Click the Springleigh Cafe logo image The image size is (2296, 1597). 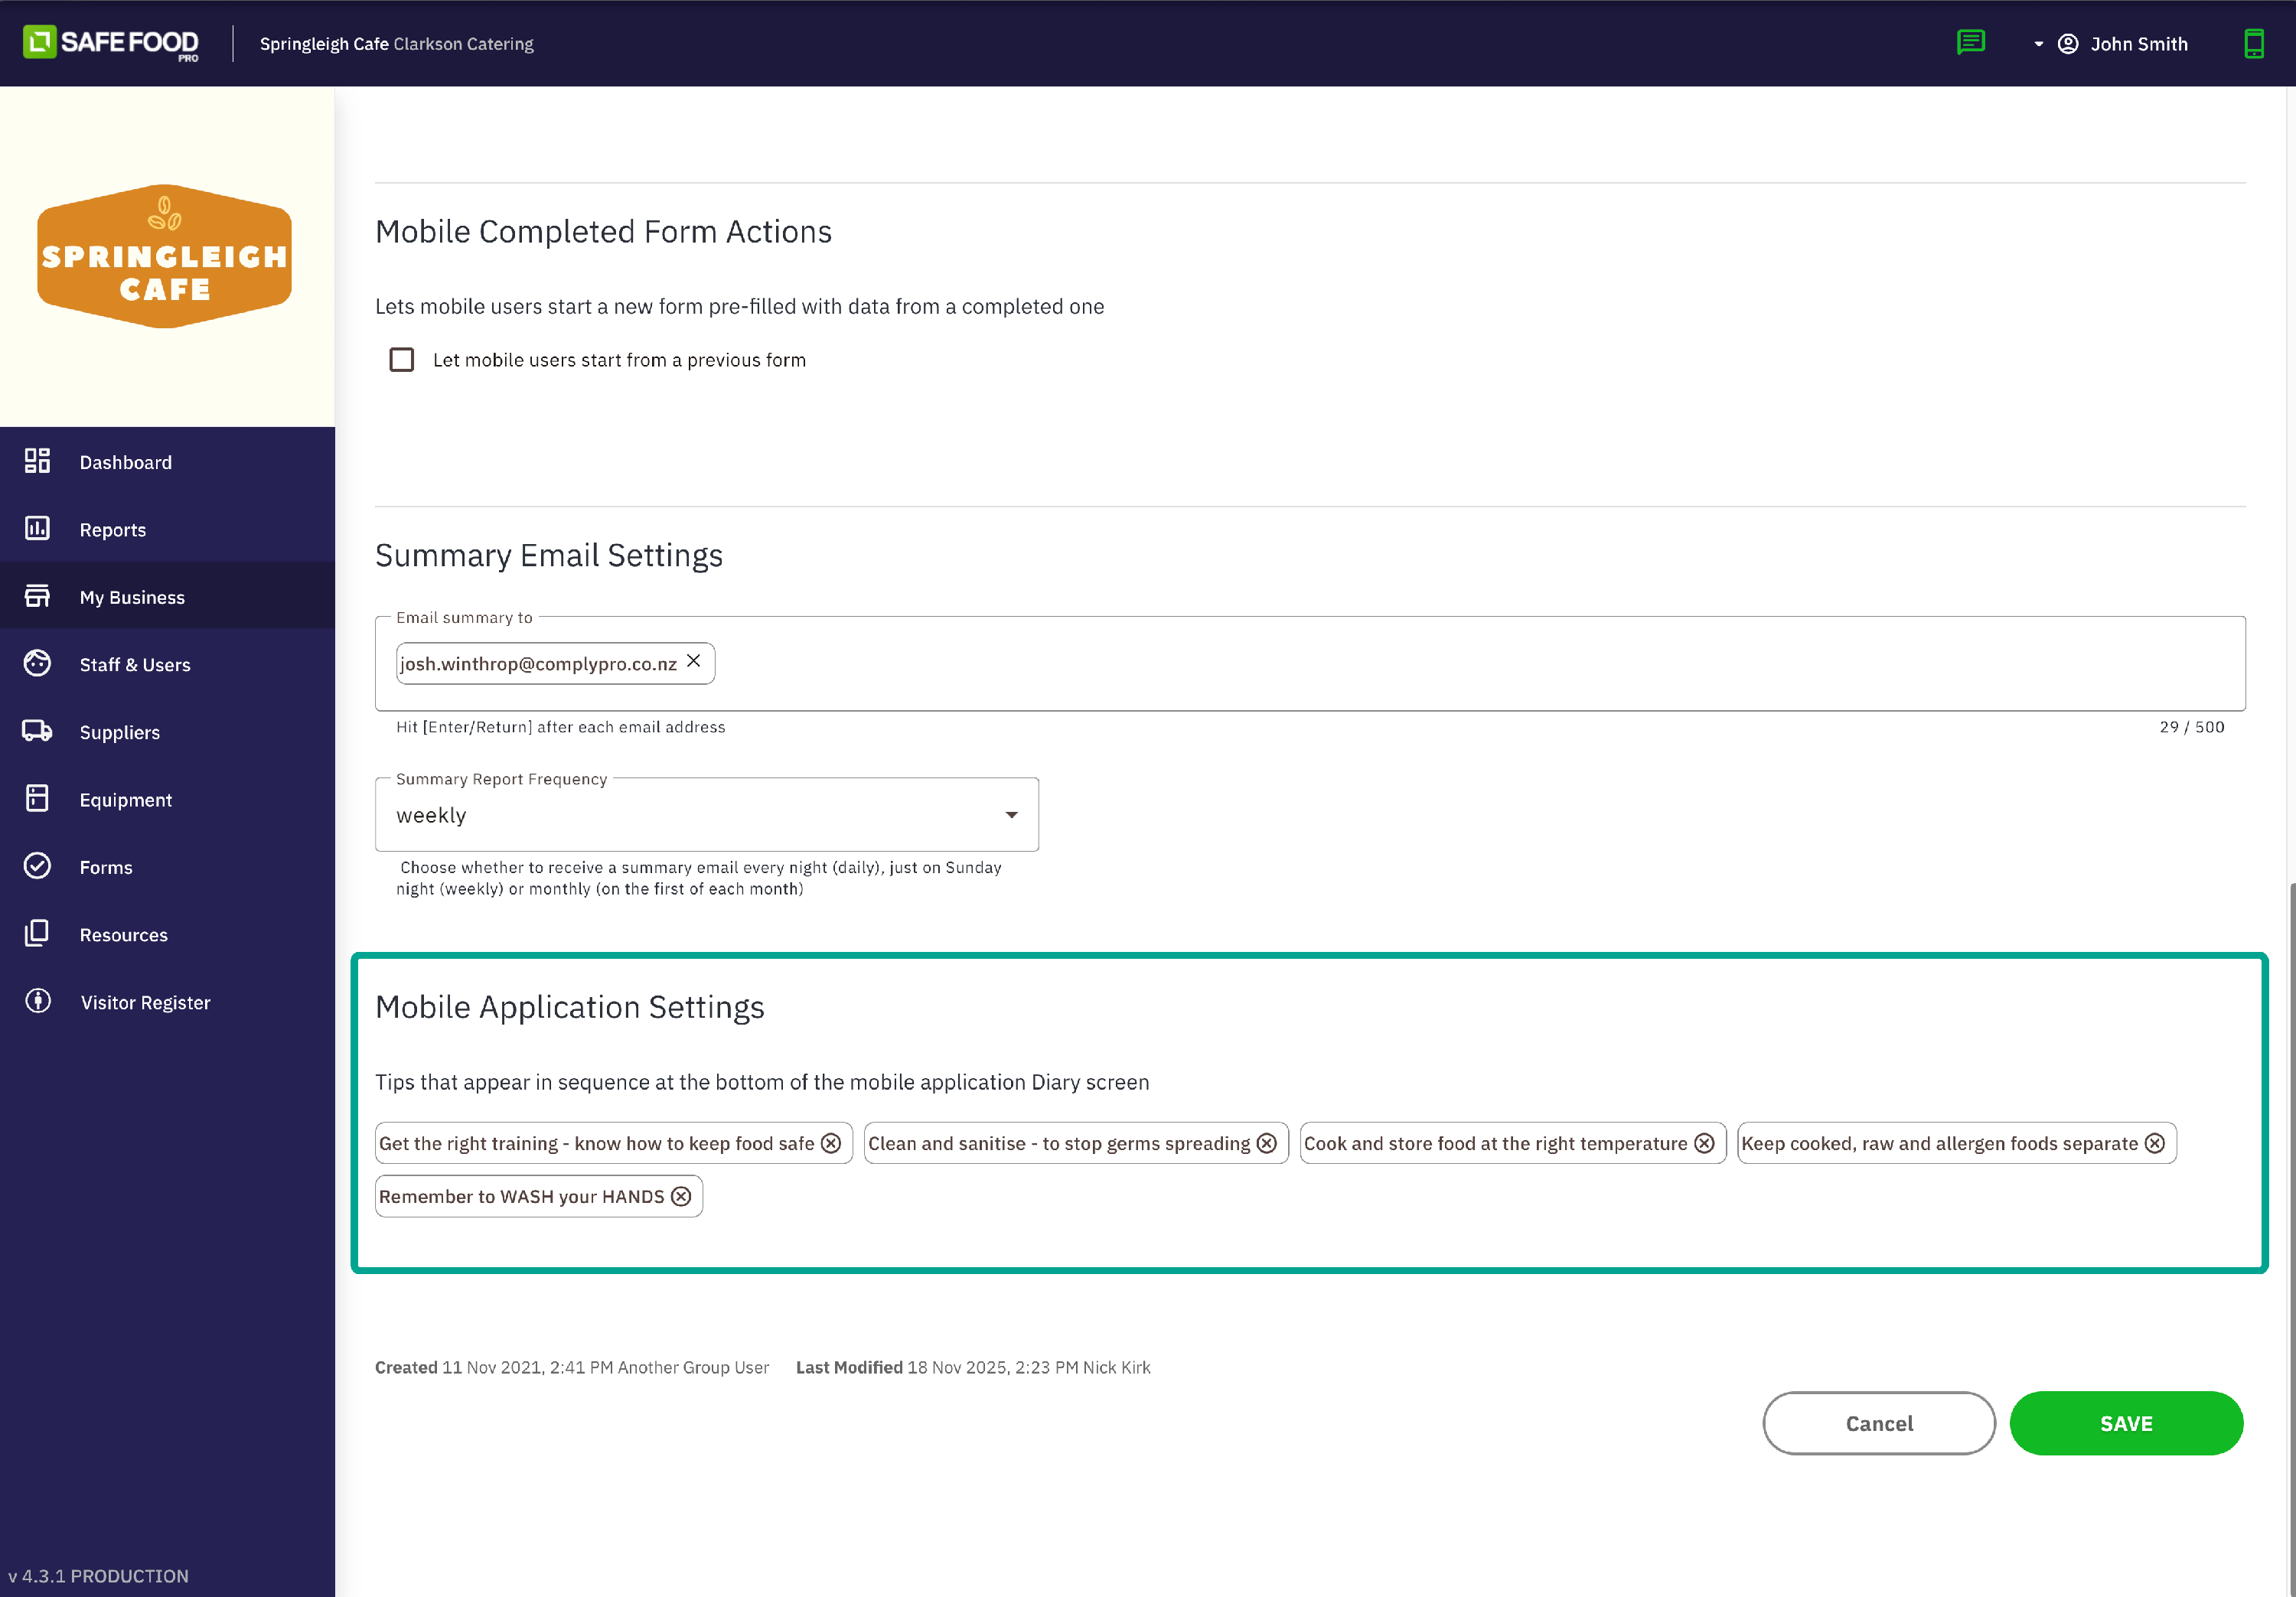pyautogui.click(x=165, y=256)
